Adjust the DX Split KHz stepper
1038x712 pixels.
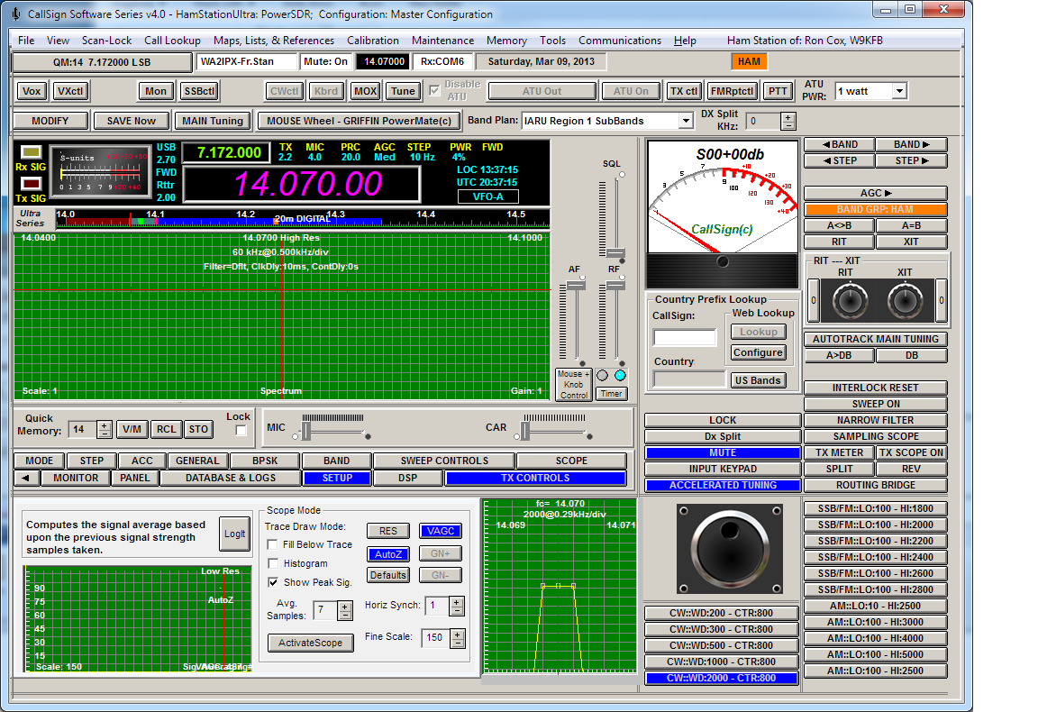coord(788,121)
